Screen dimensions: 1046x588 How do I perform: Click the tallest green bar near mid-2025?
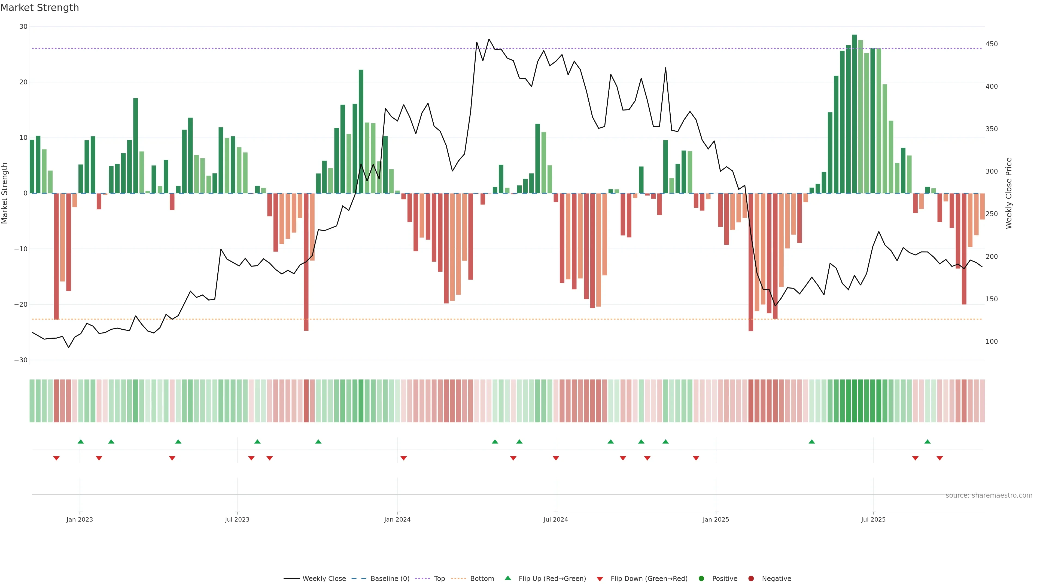(x=854, y=114)
